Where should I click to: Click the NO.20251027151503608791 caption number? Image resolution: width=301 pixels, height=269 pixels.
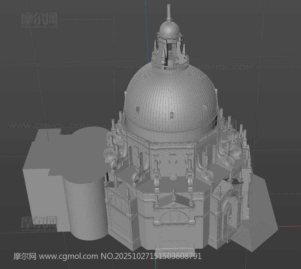151,257
